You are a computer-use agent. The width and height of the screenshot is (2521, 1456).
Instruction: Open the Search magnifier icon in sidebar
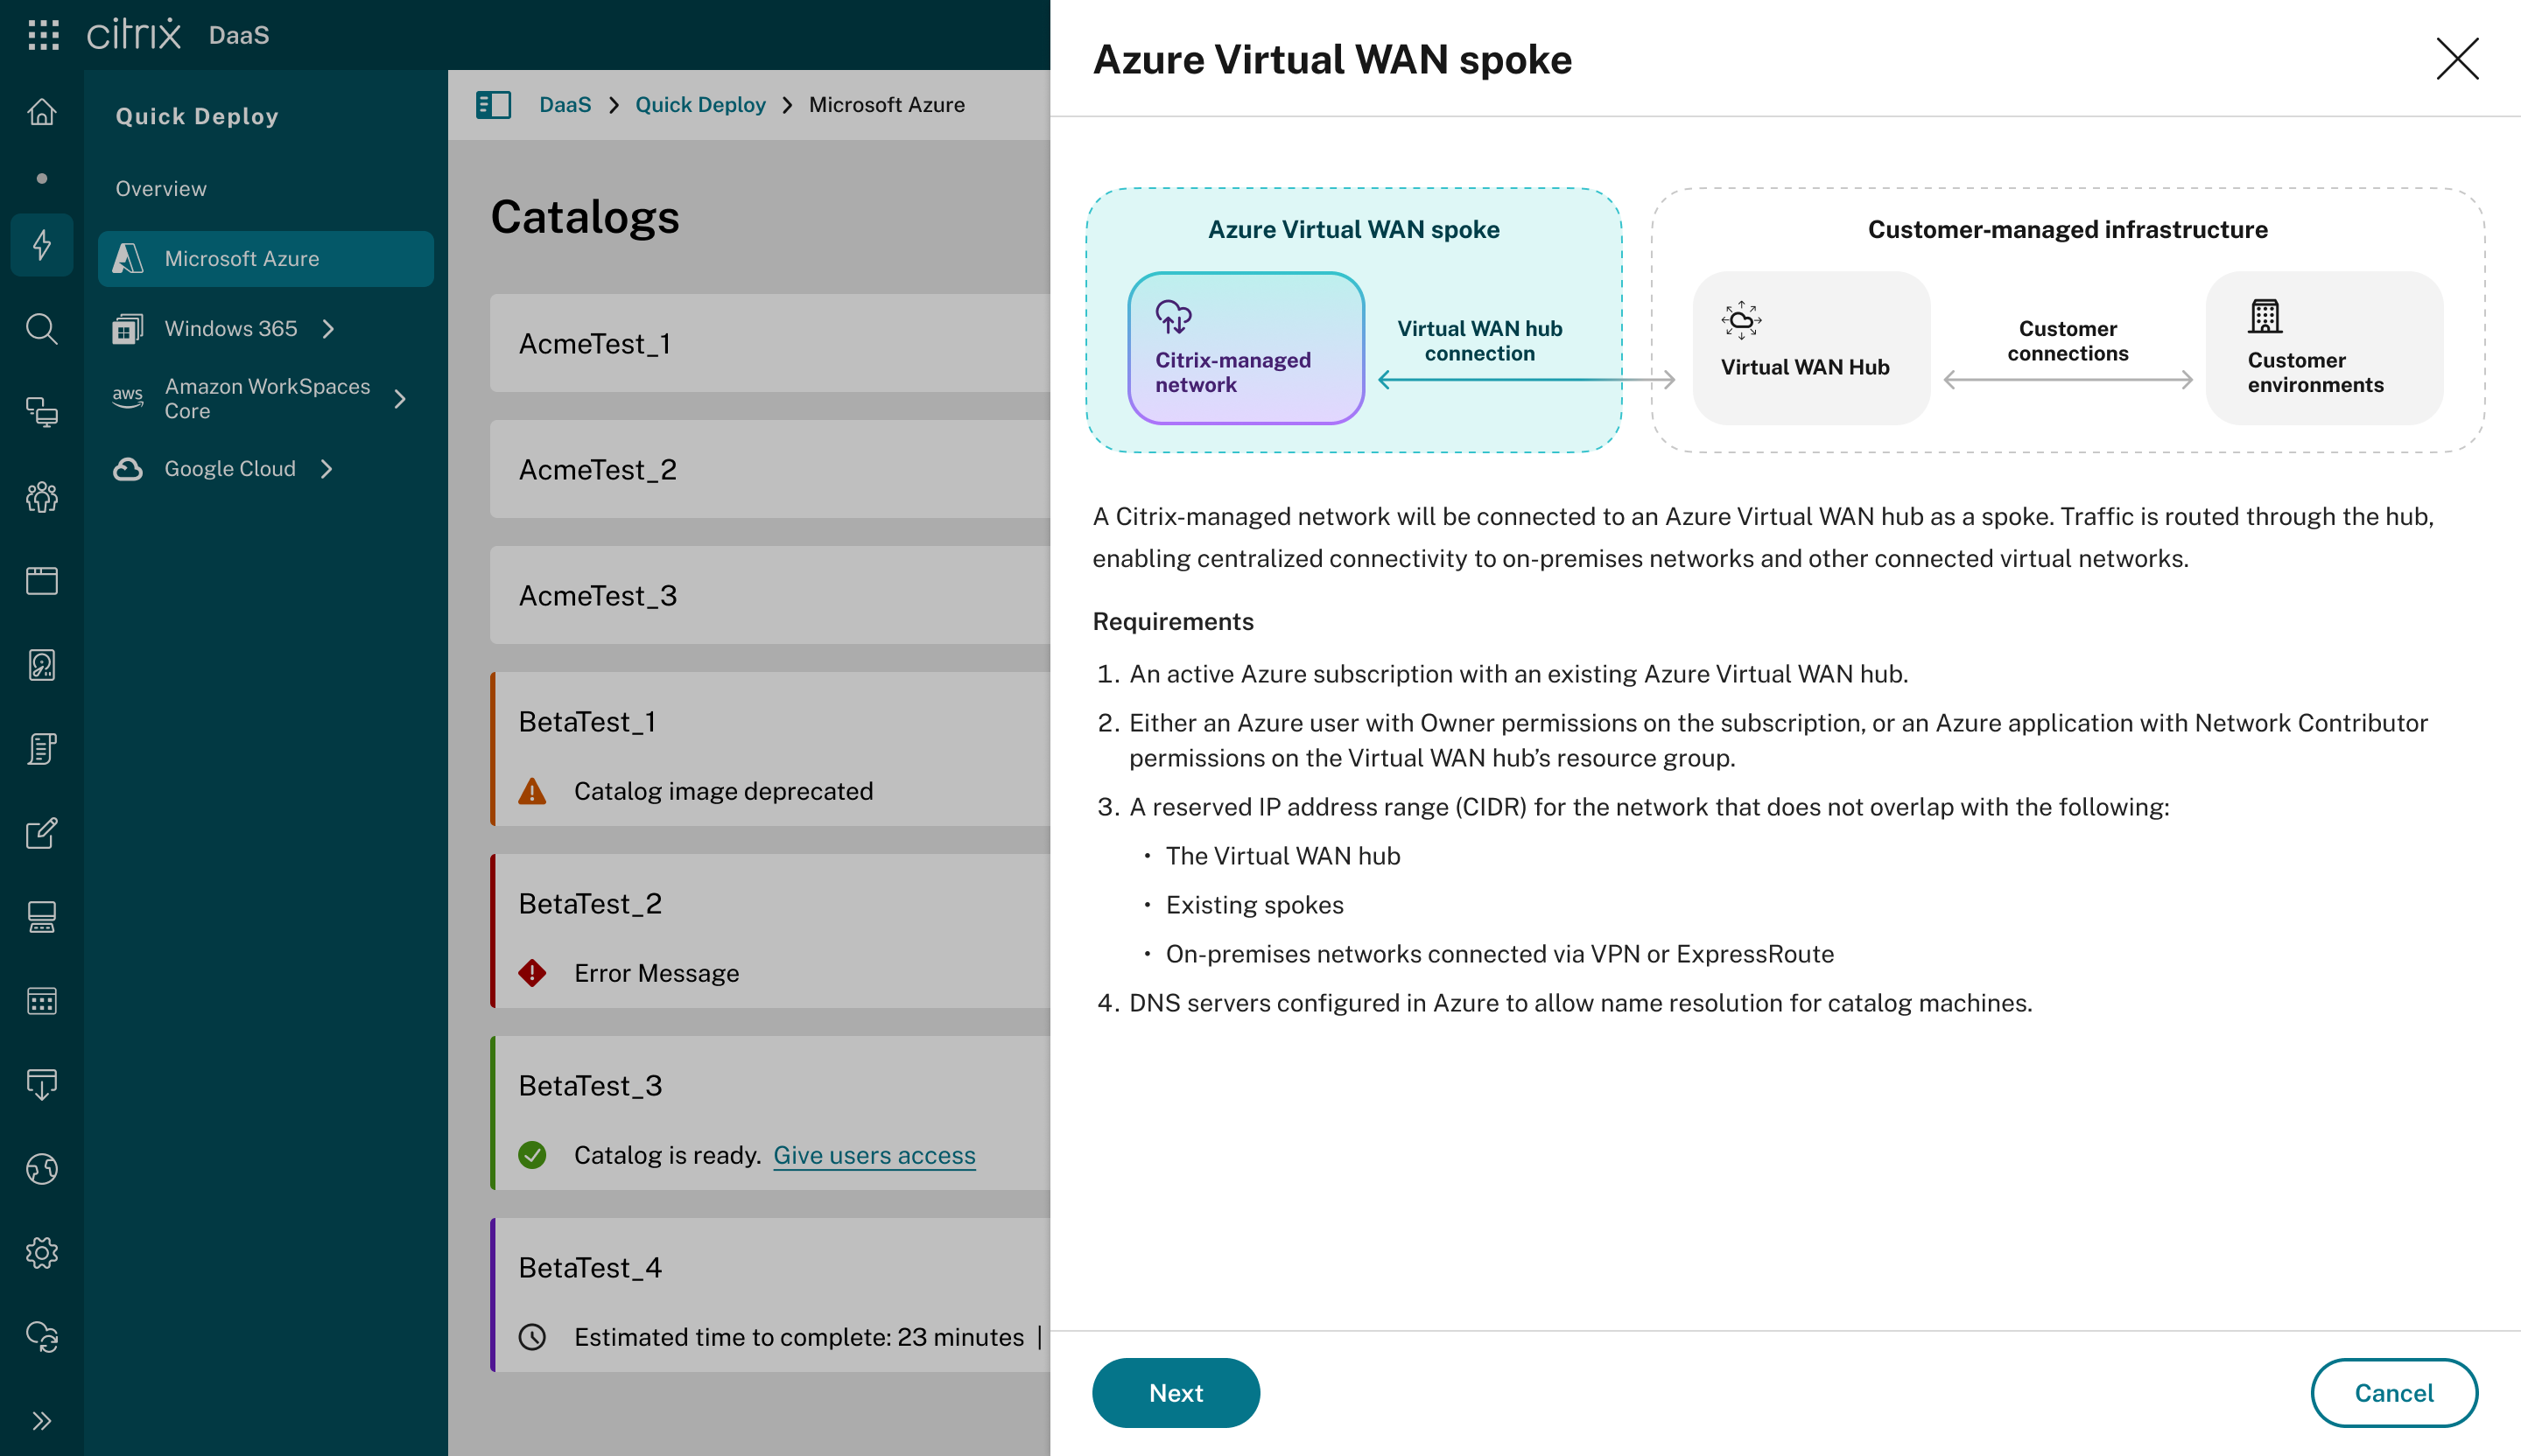click(x=42, y=328)
